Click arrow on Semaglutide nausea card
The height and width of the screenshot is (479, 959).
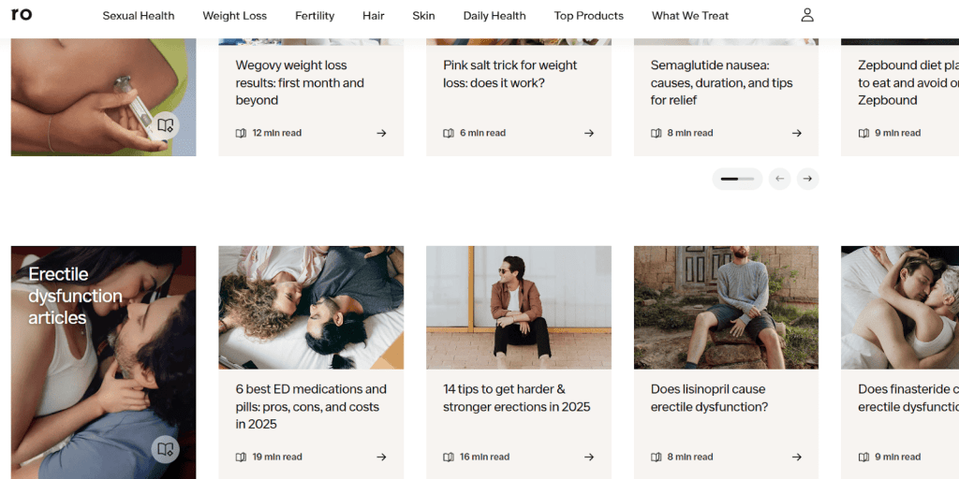(796, 133)
